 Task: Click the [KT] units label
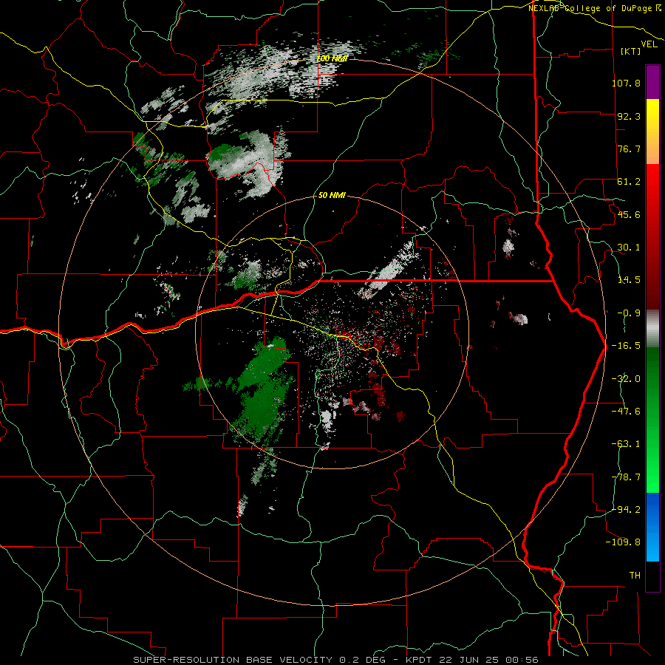[631, 51]
